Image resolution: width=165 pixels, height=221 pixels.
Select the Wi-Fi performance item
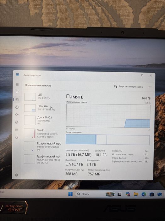(42, 133)
